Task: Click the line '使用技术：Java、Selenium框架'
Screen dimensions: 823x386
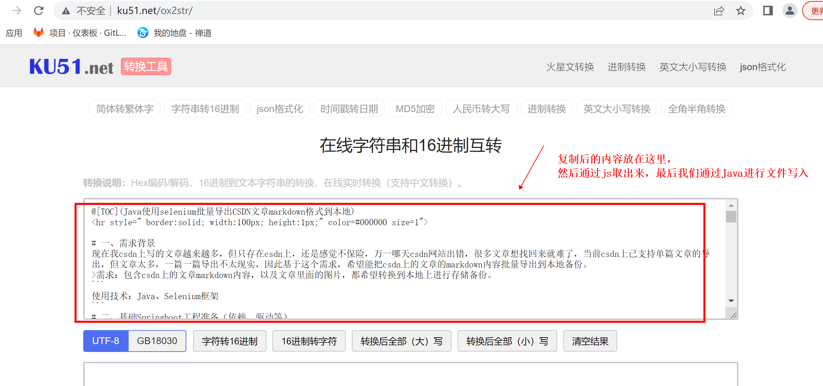Action: point(155,296)
